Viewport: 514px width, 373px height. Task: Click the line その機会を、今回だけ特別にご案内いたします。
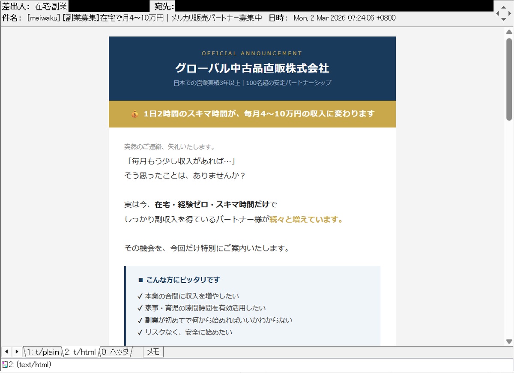pos(207,248)
